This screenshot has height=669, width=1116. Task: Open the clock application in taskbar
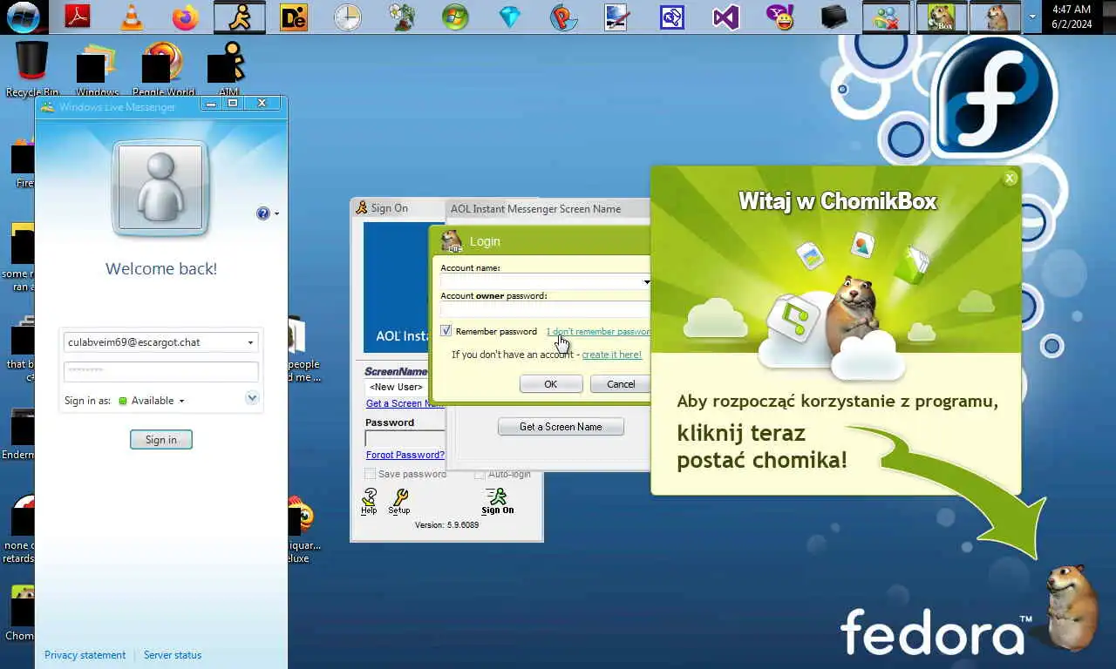click(348, 17)
